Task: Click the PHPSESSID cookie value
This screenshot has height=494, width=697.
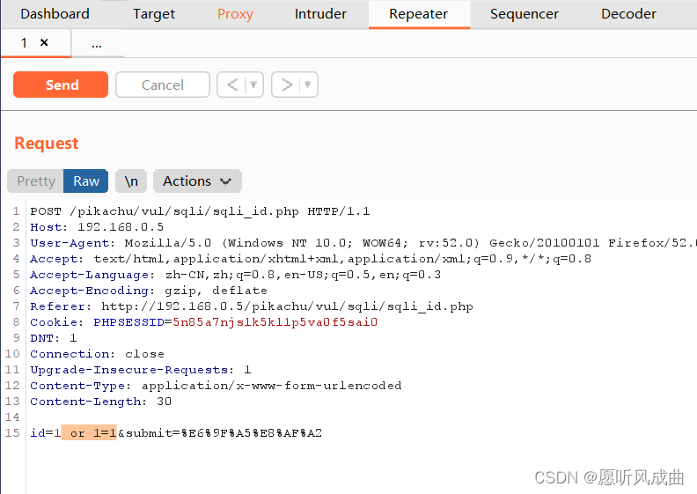Action: (275, 322)
